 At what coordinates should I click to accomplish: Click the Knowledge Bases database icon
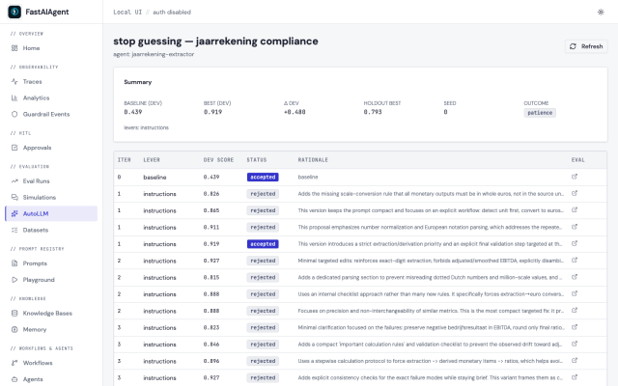[x=14, y=313]
